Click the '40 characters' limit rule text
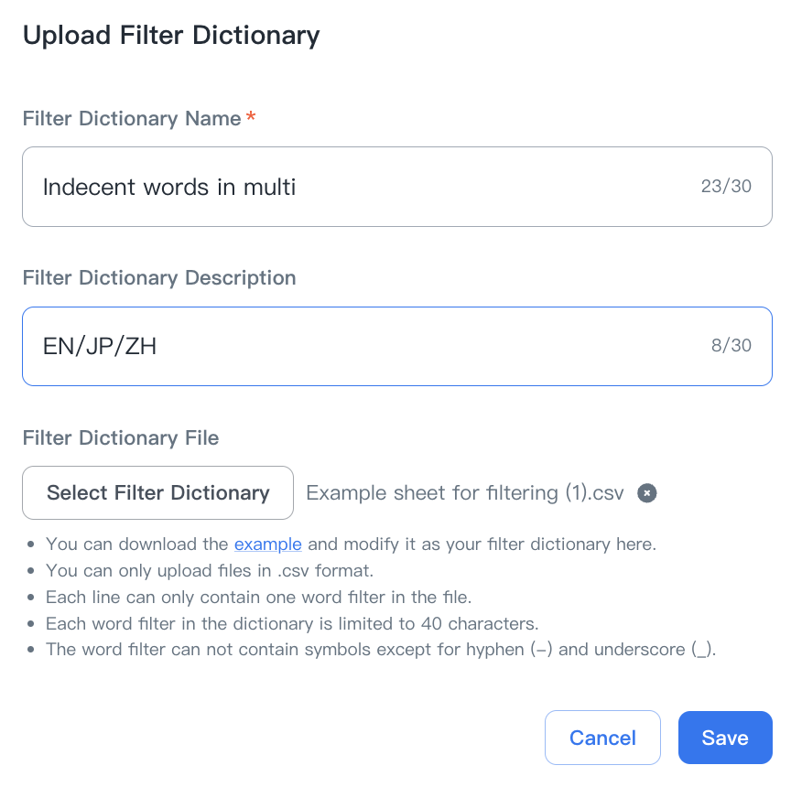791x787 pixels. click(x=291, y=624)
